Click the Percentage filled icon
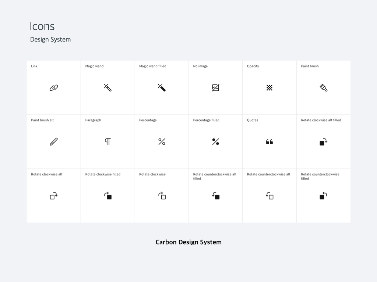Viewport: 377px width, 282px height. [215, 142]
